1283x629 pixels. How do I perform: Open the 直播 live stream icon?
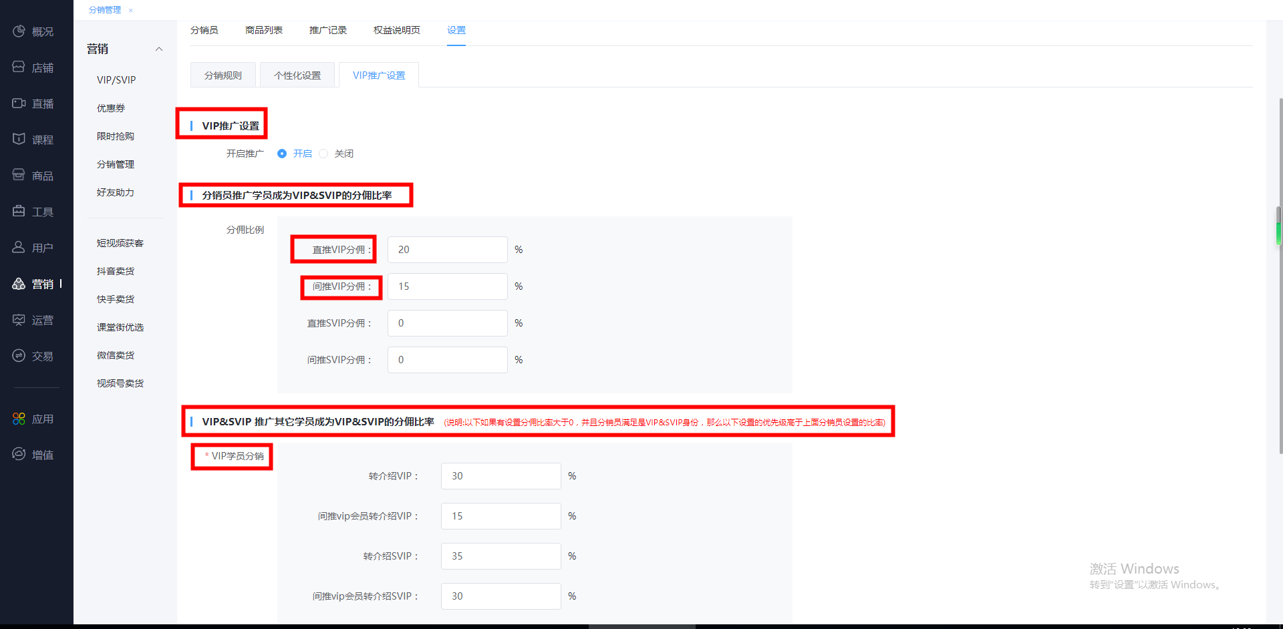click(19, 103)
